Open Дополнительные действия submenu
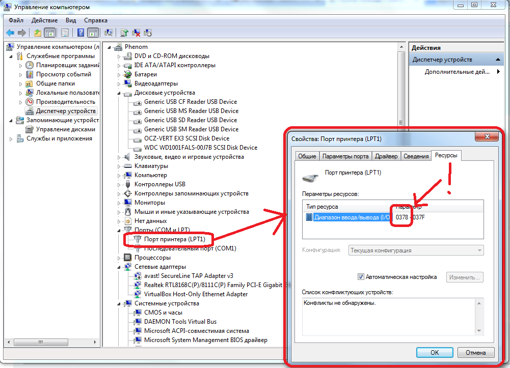 click(x=457, y=72)
